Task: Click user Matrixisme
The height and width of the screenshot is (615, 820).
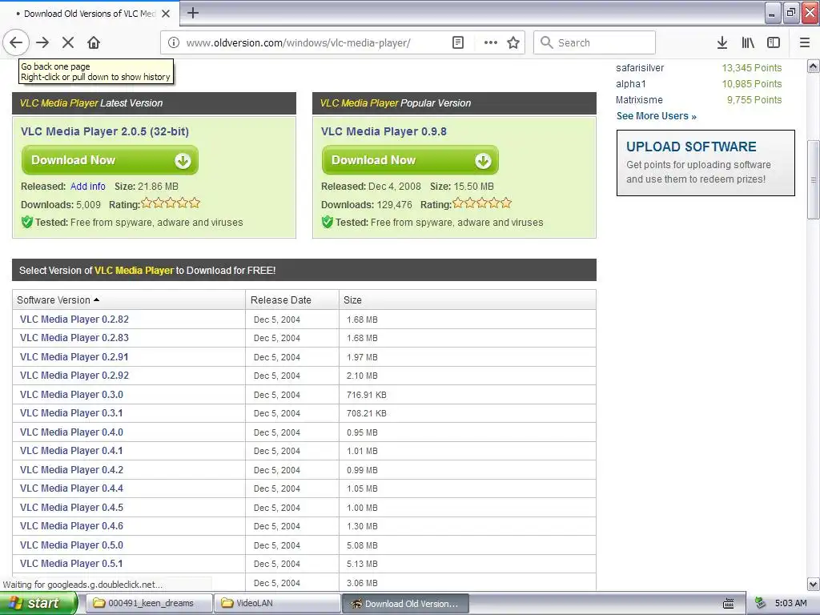Action: (x=639, y=100)
